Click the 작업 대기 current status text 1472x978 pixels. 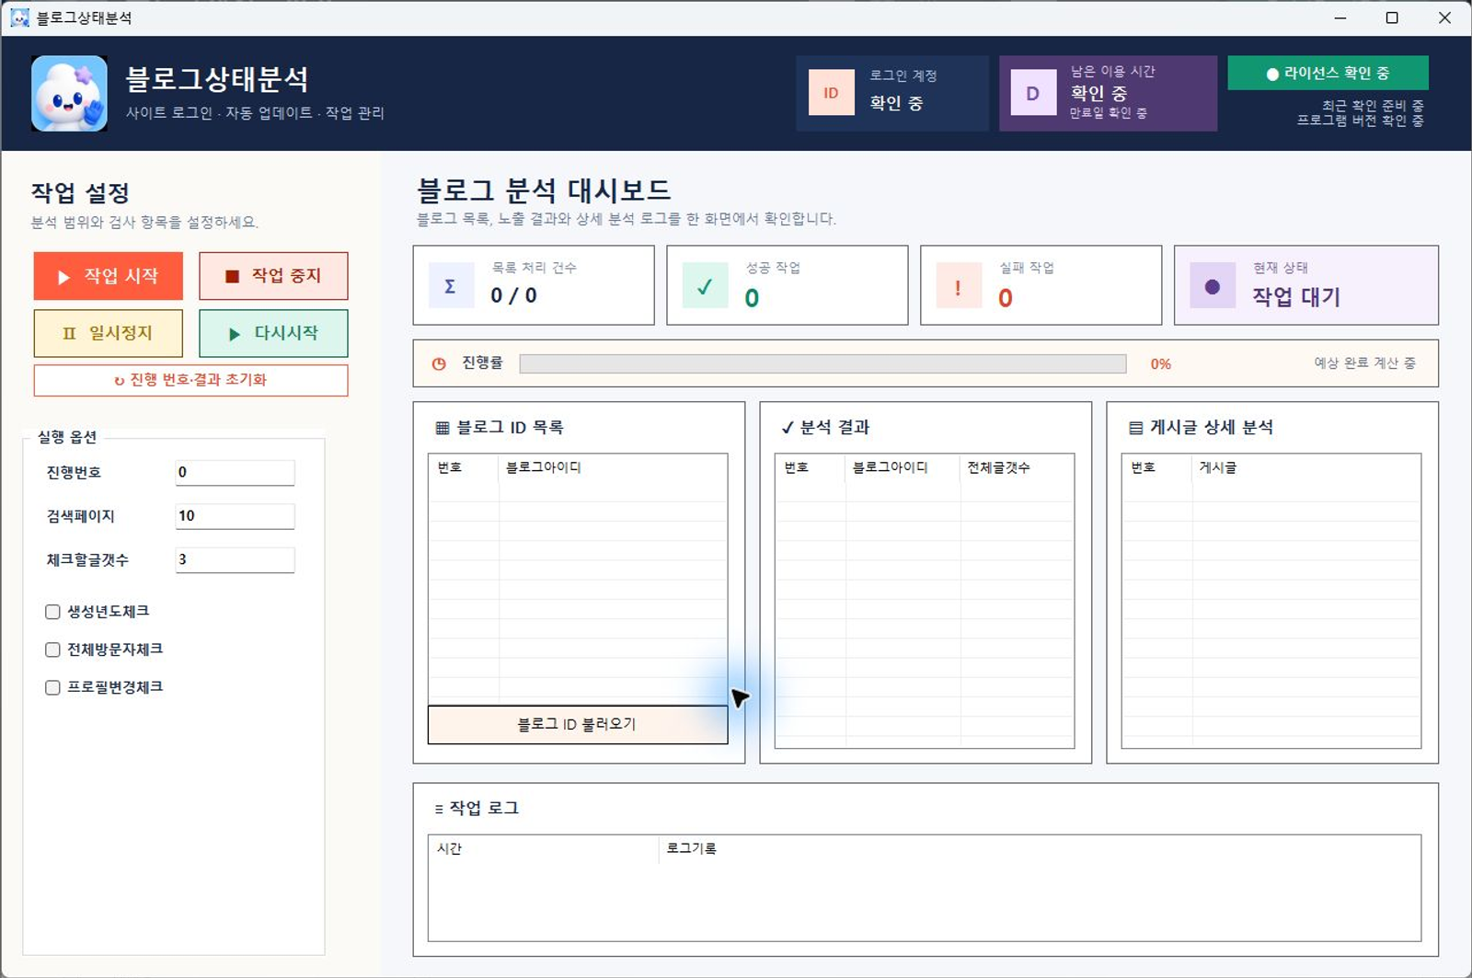(x=1296, y=297)
